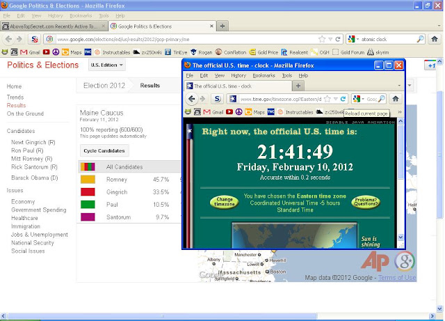Click the horizontal scrollbar of main window
This screenshot has width=445, height=321.
162,316
